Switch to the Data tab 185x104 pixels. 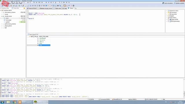pos(64,8)
